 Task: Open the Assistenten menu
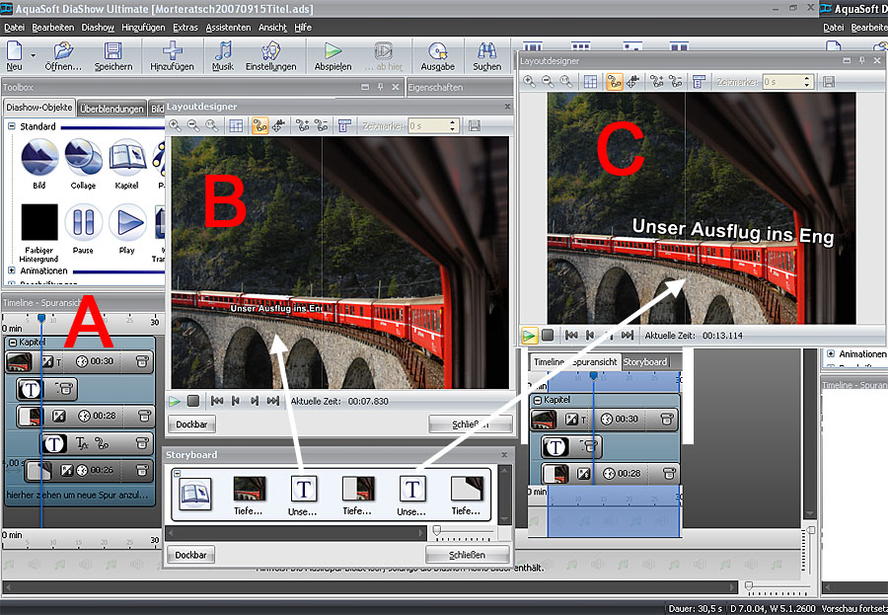[228, 28]
